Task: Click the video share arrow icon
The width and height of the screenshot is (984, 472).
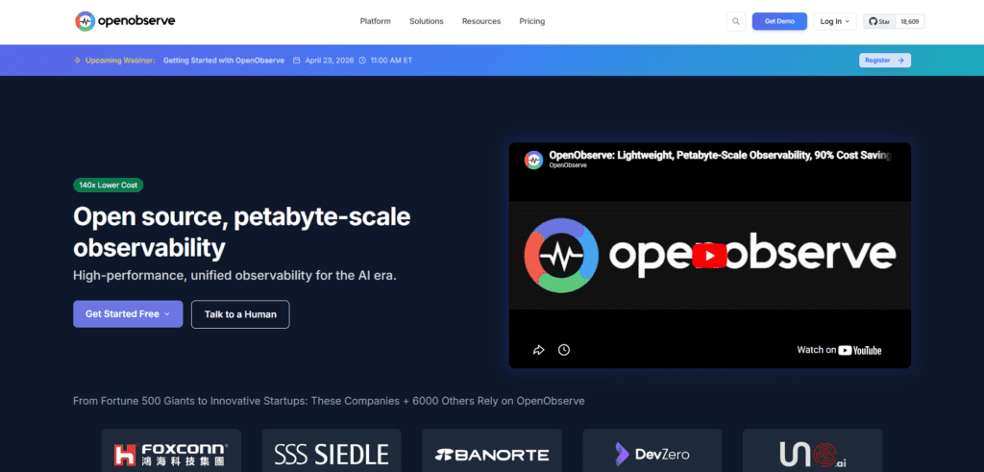Action: pyautogui.click(x=538, y=350)
